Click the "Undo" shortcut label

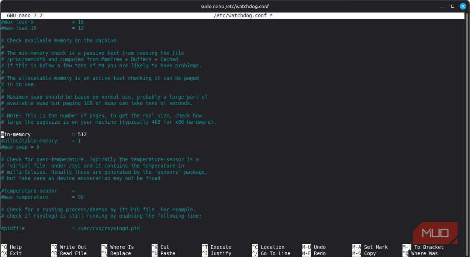pyautogui.click(x=320, y=247)
